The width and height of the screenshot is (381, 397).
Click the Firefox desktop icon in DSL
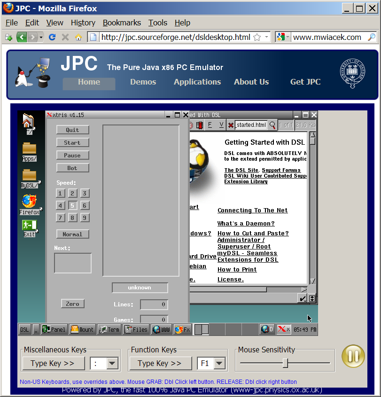[29, 202]
